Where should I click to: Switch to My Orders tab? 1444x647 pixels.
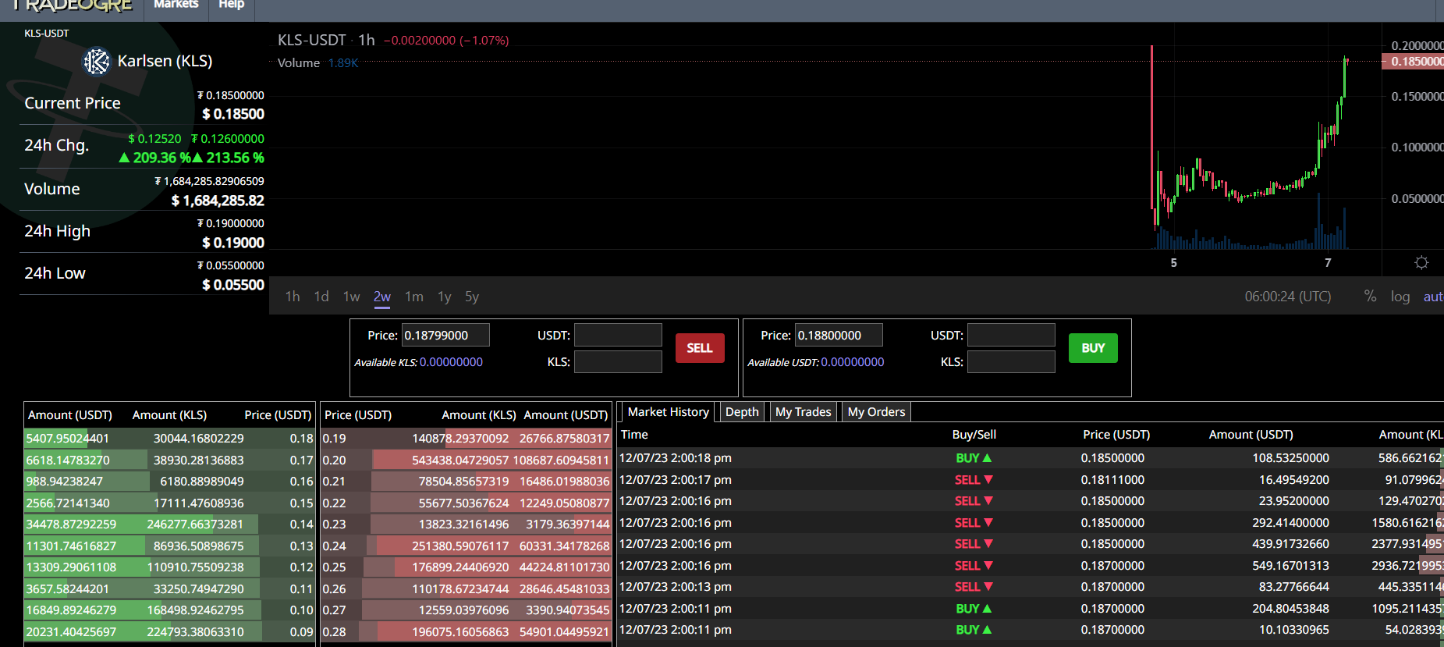[876, 412]
